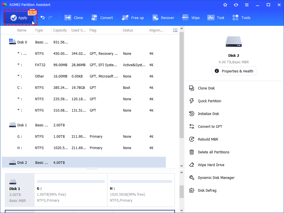The height and width of the screenshot is (213, 284).
Task: Select the 310.08 NTFS partition row
Action: click(84, 110)
